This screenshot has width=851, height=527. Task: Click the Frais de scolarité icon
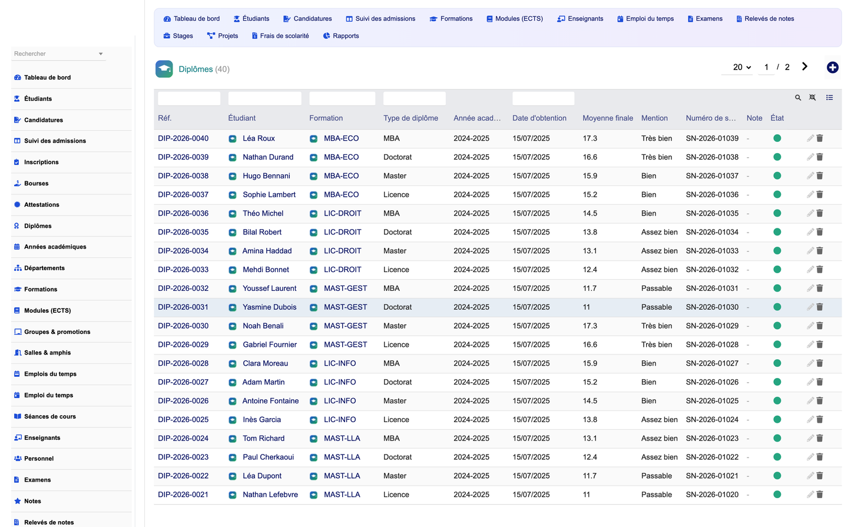[x=254, y=36]
